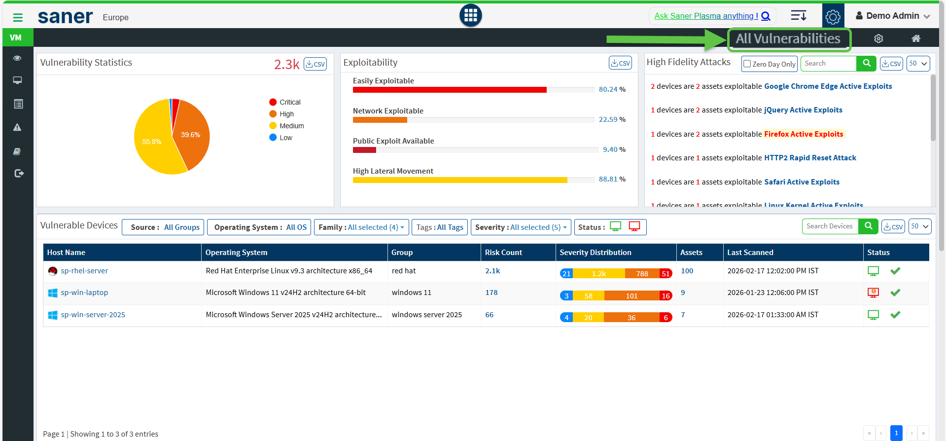
Task: Open settings gear in top header
Action: (833, 16)
